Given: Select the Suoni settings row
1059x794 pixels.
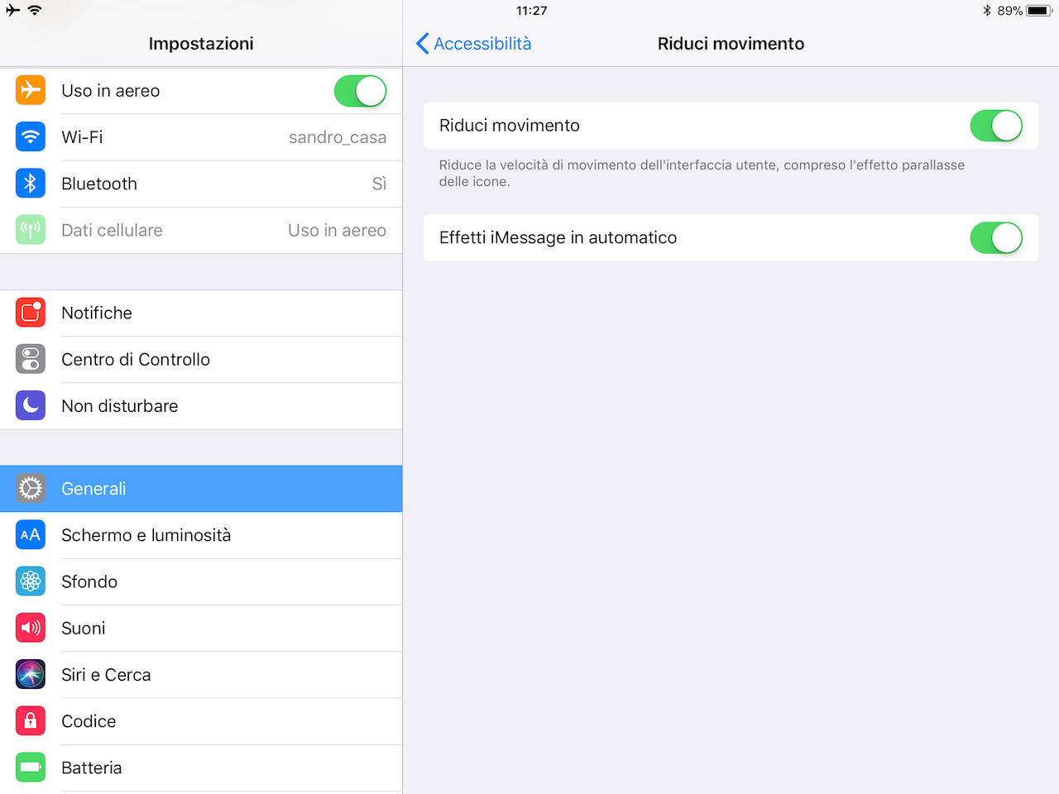Looking at the screenshot, I should [x=201, y=628].
